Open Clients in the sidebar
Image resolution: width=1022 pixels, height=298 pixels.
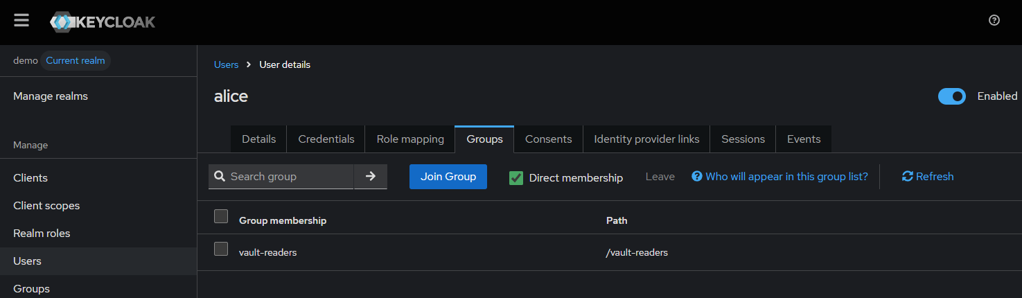[30, 178]
